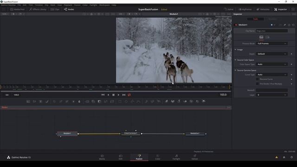Add a Spot Light node from the toolbar
297x167 pixels.
click(x=197, y=102)
